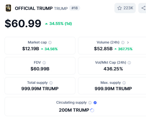
Task: Open FDV info icon
Action: (44, 63)
